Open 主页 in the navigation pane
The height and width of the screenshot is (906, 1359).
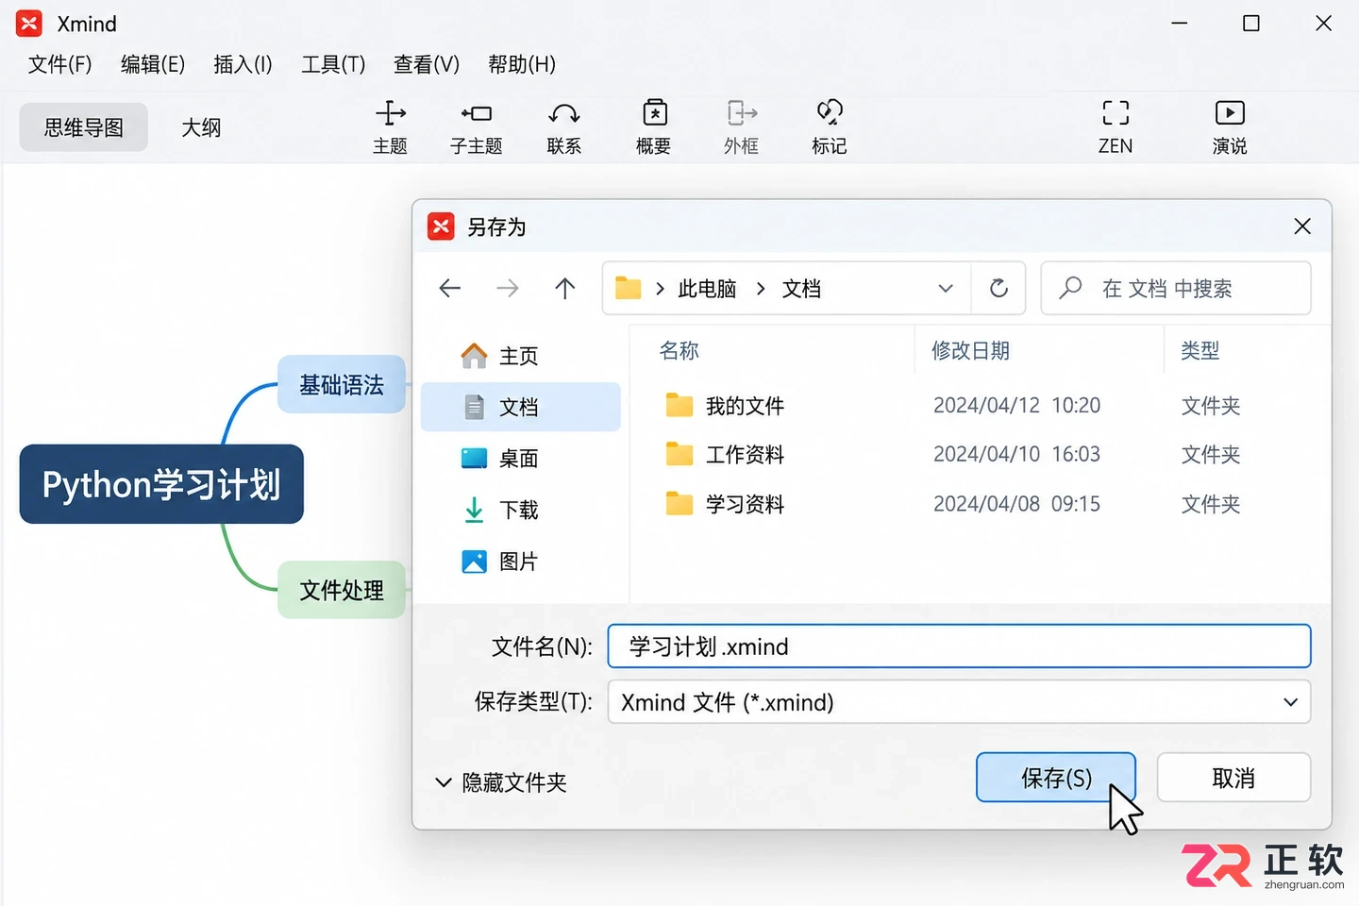(x=521, y=356)
